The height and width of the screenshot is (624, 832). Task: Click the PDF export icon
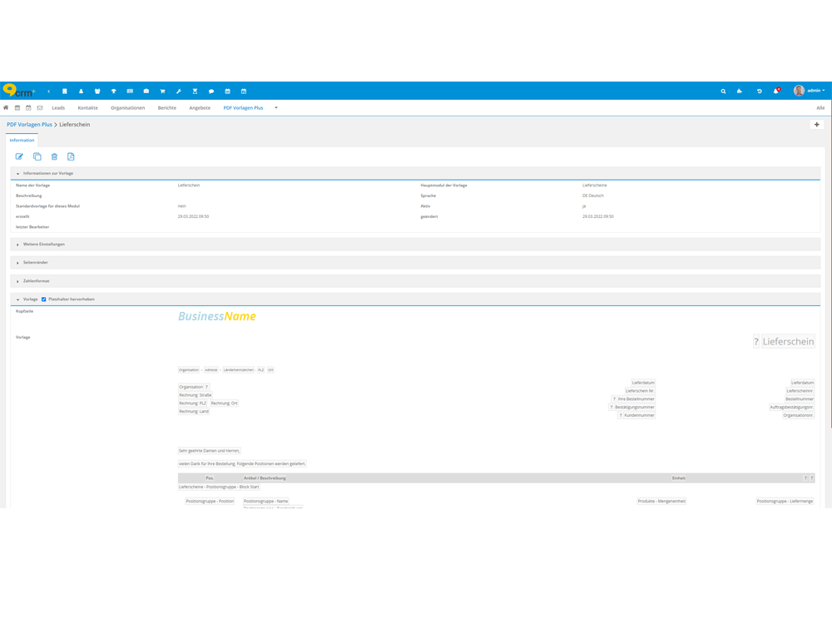pyautogui.click(x=71, y=156)
